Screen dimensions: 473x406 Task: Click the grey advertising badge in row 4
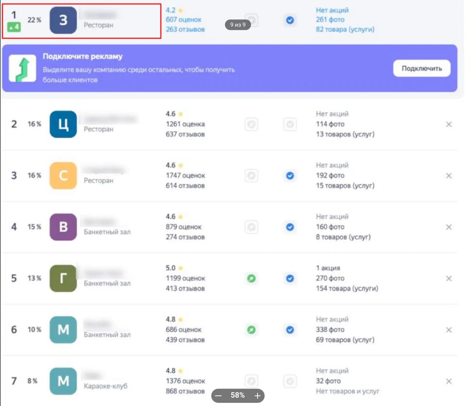251,227
